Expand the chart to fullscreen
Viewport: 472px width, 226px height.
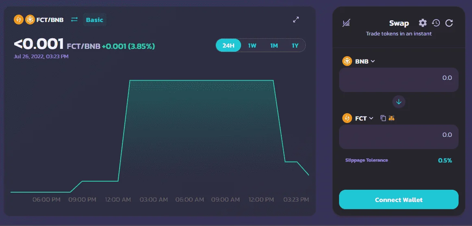pyautogui.click(x=296, y=20)
